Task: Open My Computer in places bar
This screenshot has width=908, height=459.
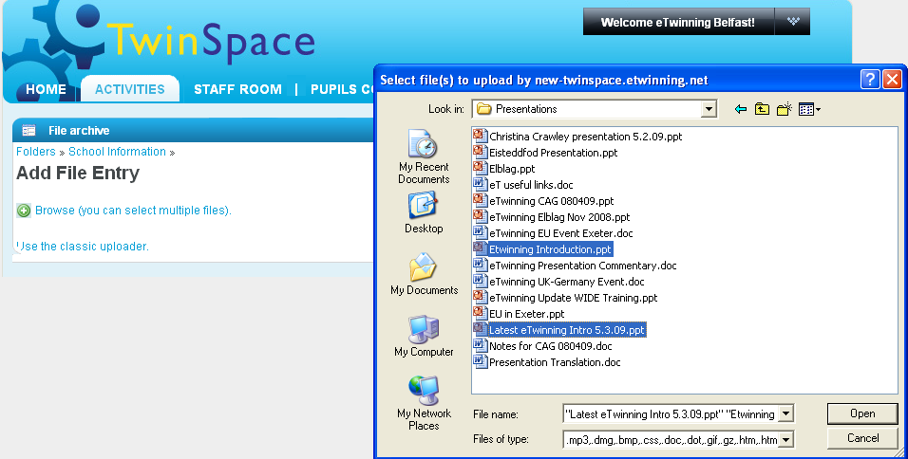Action: (424, 336)
